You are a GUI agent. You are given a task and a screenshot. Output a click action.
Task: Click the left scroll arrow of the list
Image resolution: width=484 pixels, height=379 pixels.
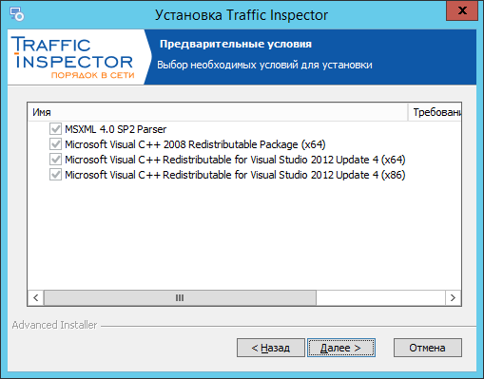(x=36, y=298)
